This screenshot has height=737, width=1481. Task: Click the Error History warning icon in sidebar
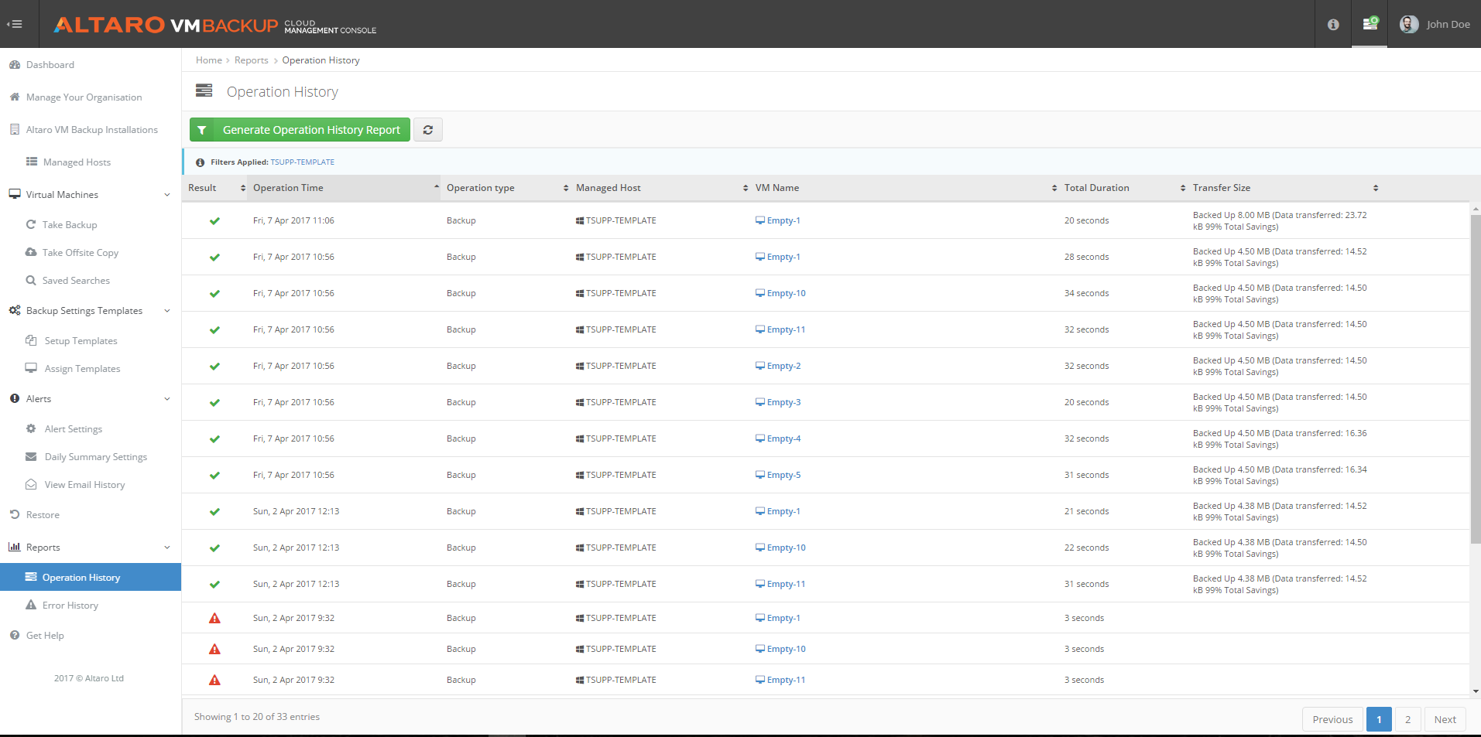click(x=31, y=605)
